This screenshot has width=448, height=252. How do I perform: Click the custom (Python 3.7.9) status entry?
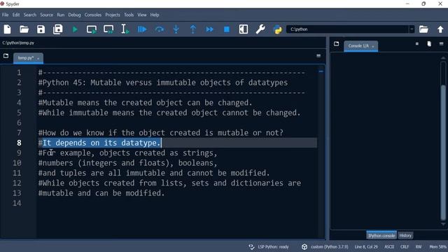pyautogui.click(x=330, y=247)
